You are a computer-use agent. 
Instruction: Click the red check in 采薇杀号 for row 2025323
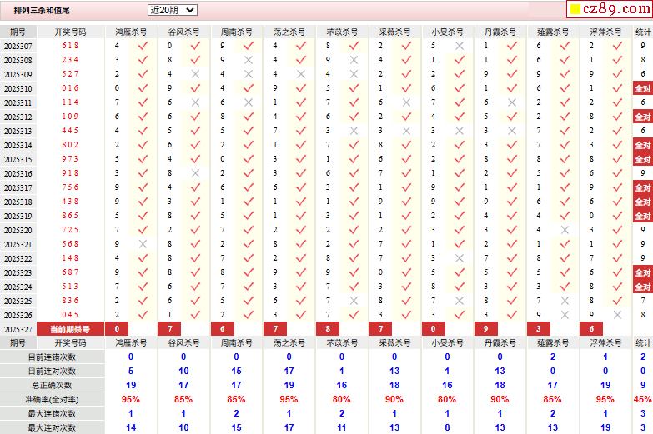click(406, 272)
